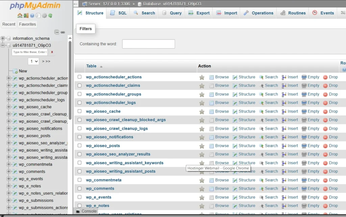Select the checkbox for wp_e_events
346x217 pixels.
[x=79, y=197]
